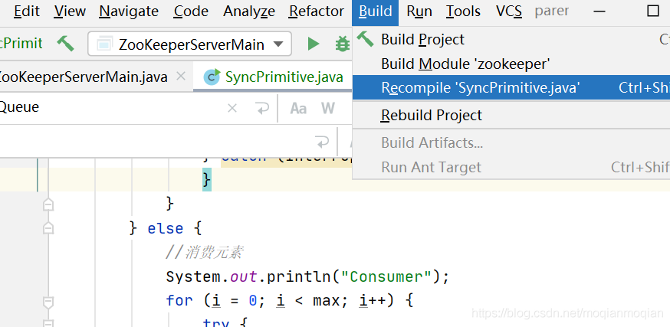
Task: Start debugging with the bug icon
Action: pyautogui.click(x=342, y=44)
